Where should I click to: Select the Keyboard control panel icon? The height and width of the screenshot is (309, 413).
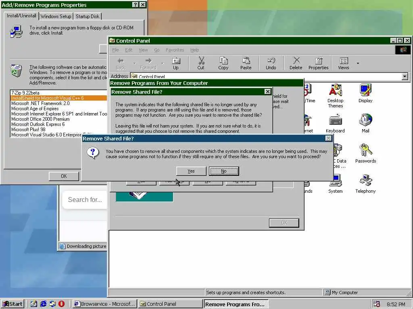335,123
